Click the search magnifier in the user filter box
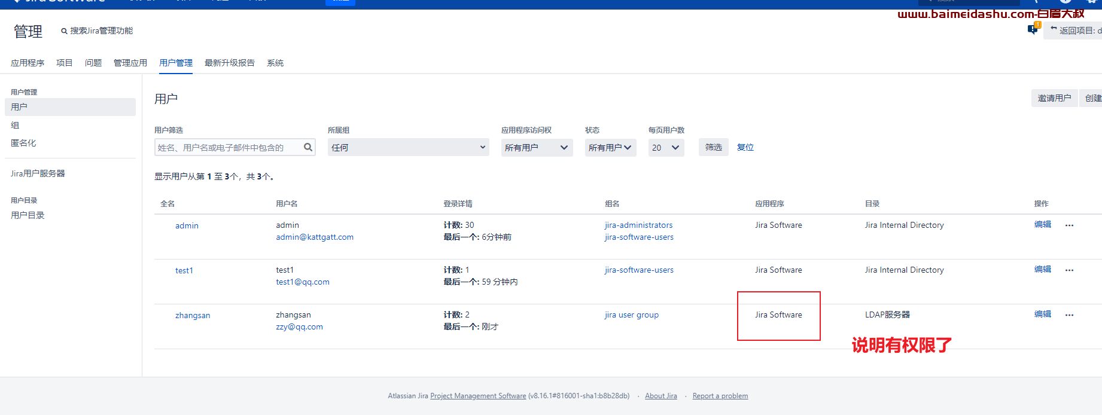 [308, 147]
